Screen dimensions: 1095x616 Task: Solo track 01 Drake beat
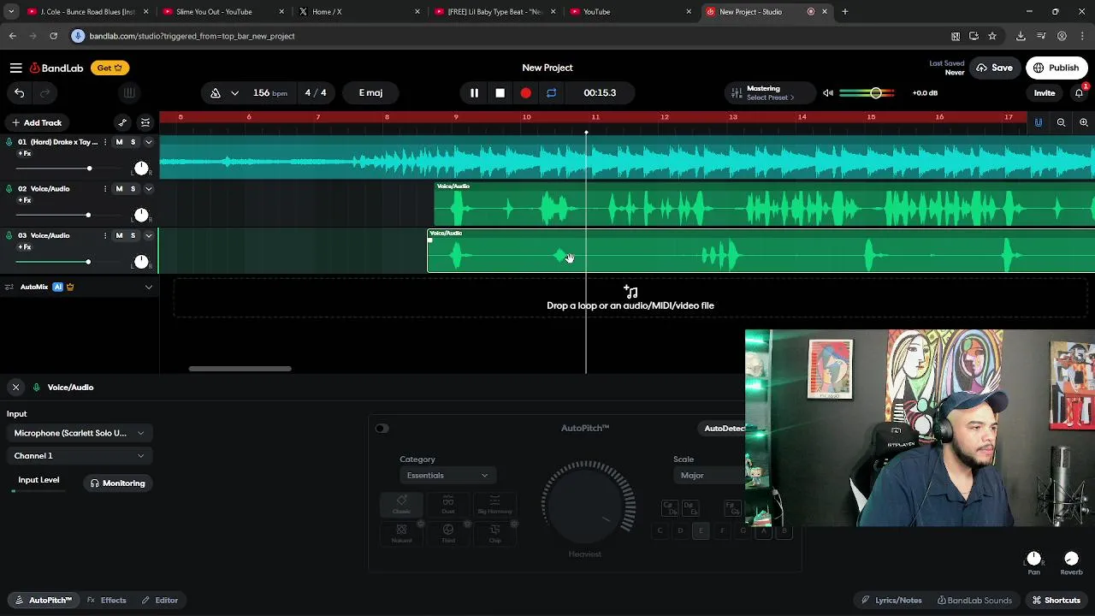pyautogui.click(x=133, y=142)
